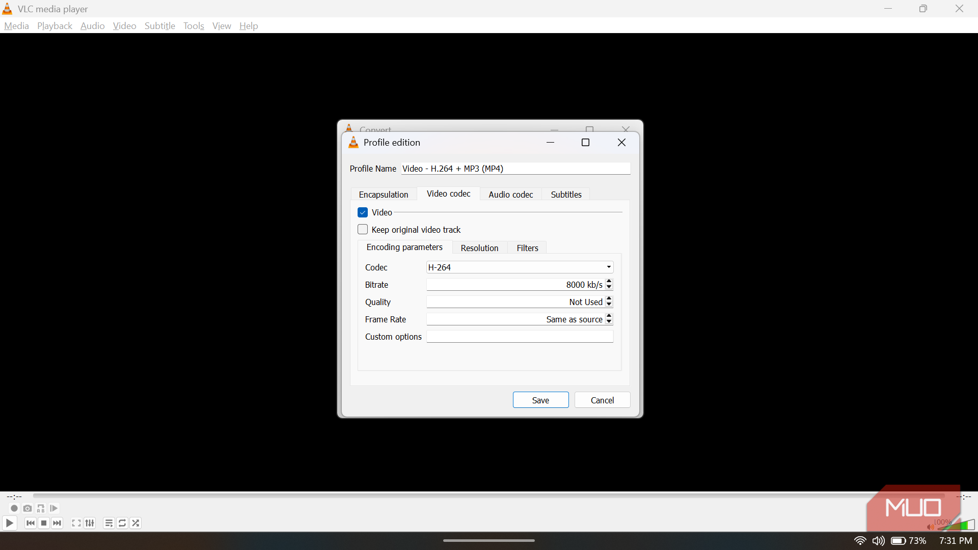Screen dimensions: 978x550
Task: Open the Media menu
Action: point(16,26)
